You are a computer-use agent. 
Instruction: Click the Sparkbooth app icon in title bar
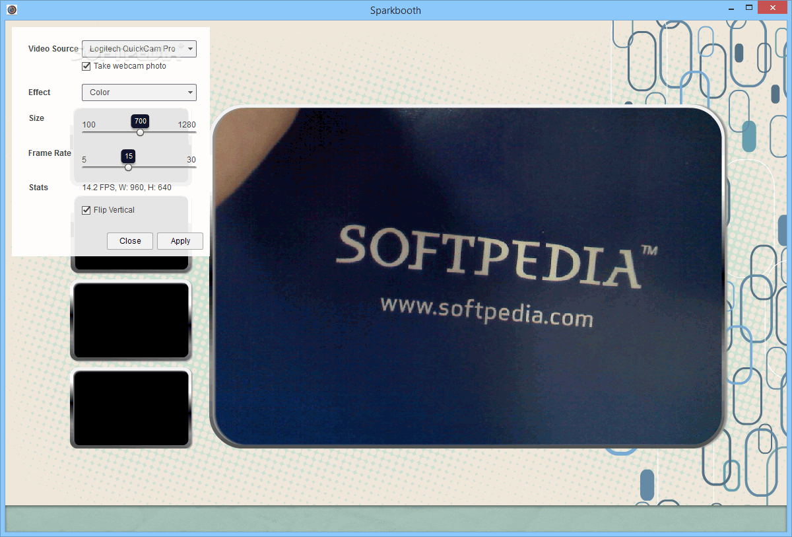(x=11, y=10)
